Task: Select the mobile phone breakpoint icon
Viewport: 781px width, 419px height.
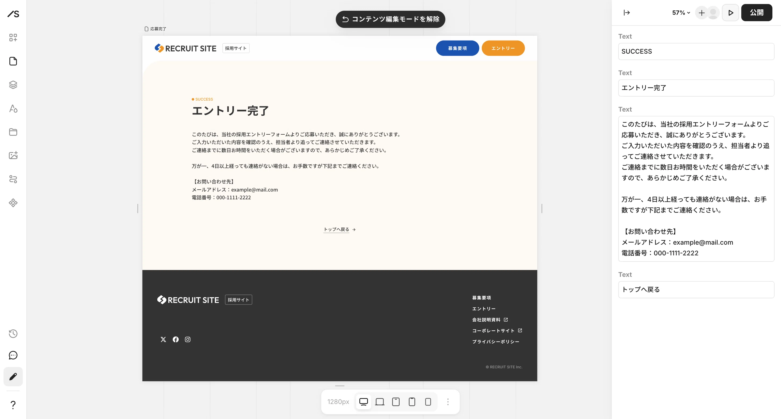Action: [x=428, y=402]
